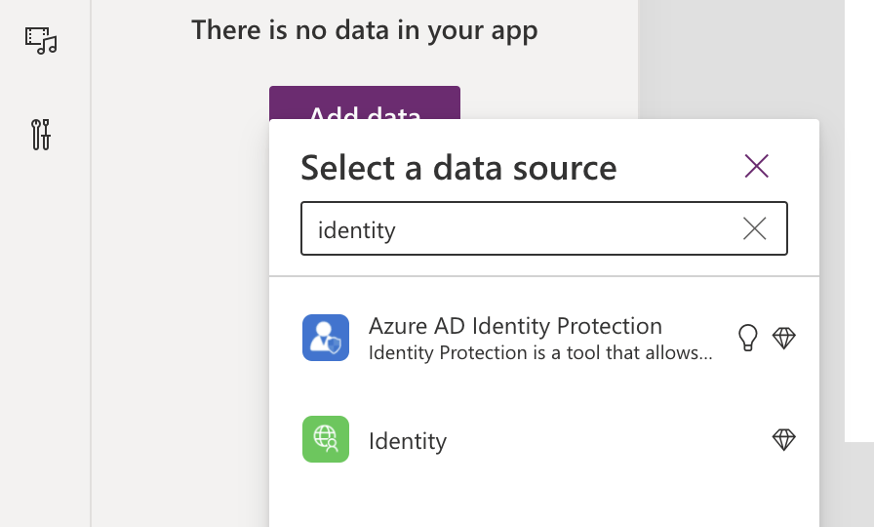
Task: Click the 'Identity Protection is a tool' description
Action: tap(540, 352)
